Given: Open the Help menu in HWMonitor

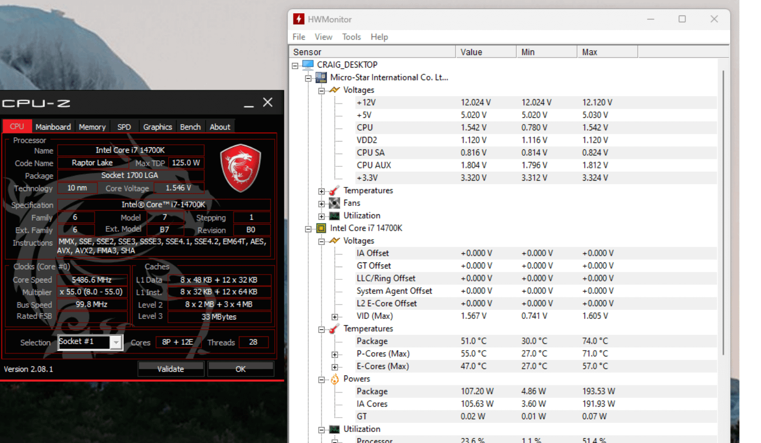Looking at the screenshot, I should point(379,37).
